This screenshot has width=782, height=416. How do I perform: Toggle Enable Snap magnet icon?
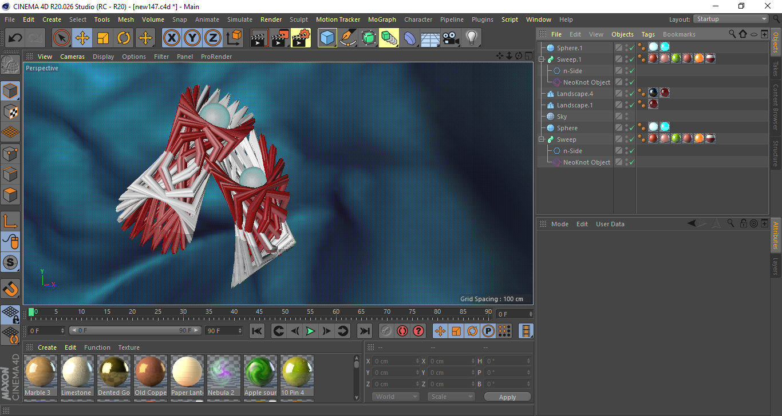(10, 289)
